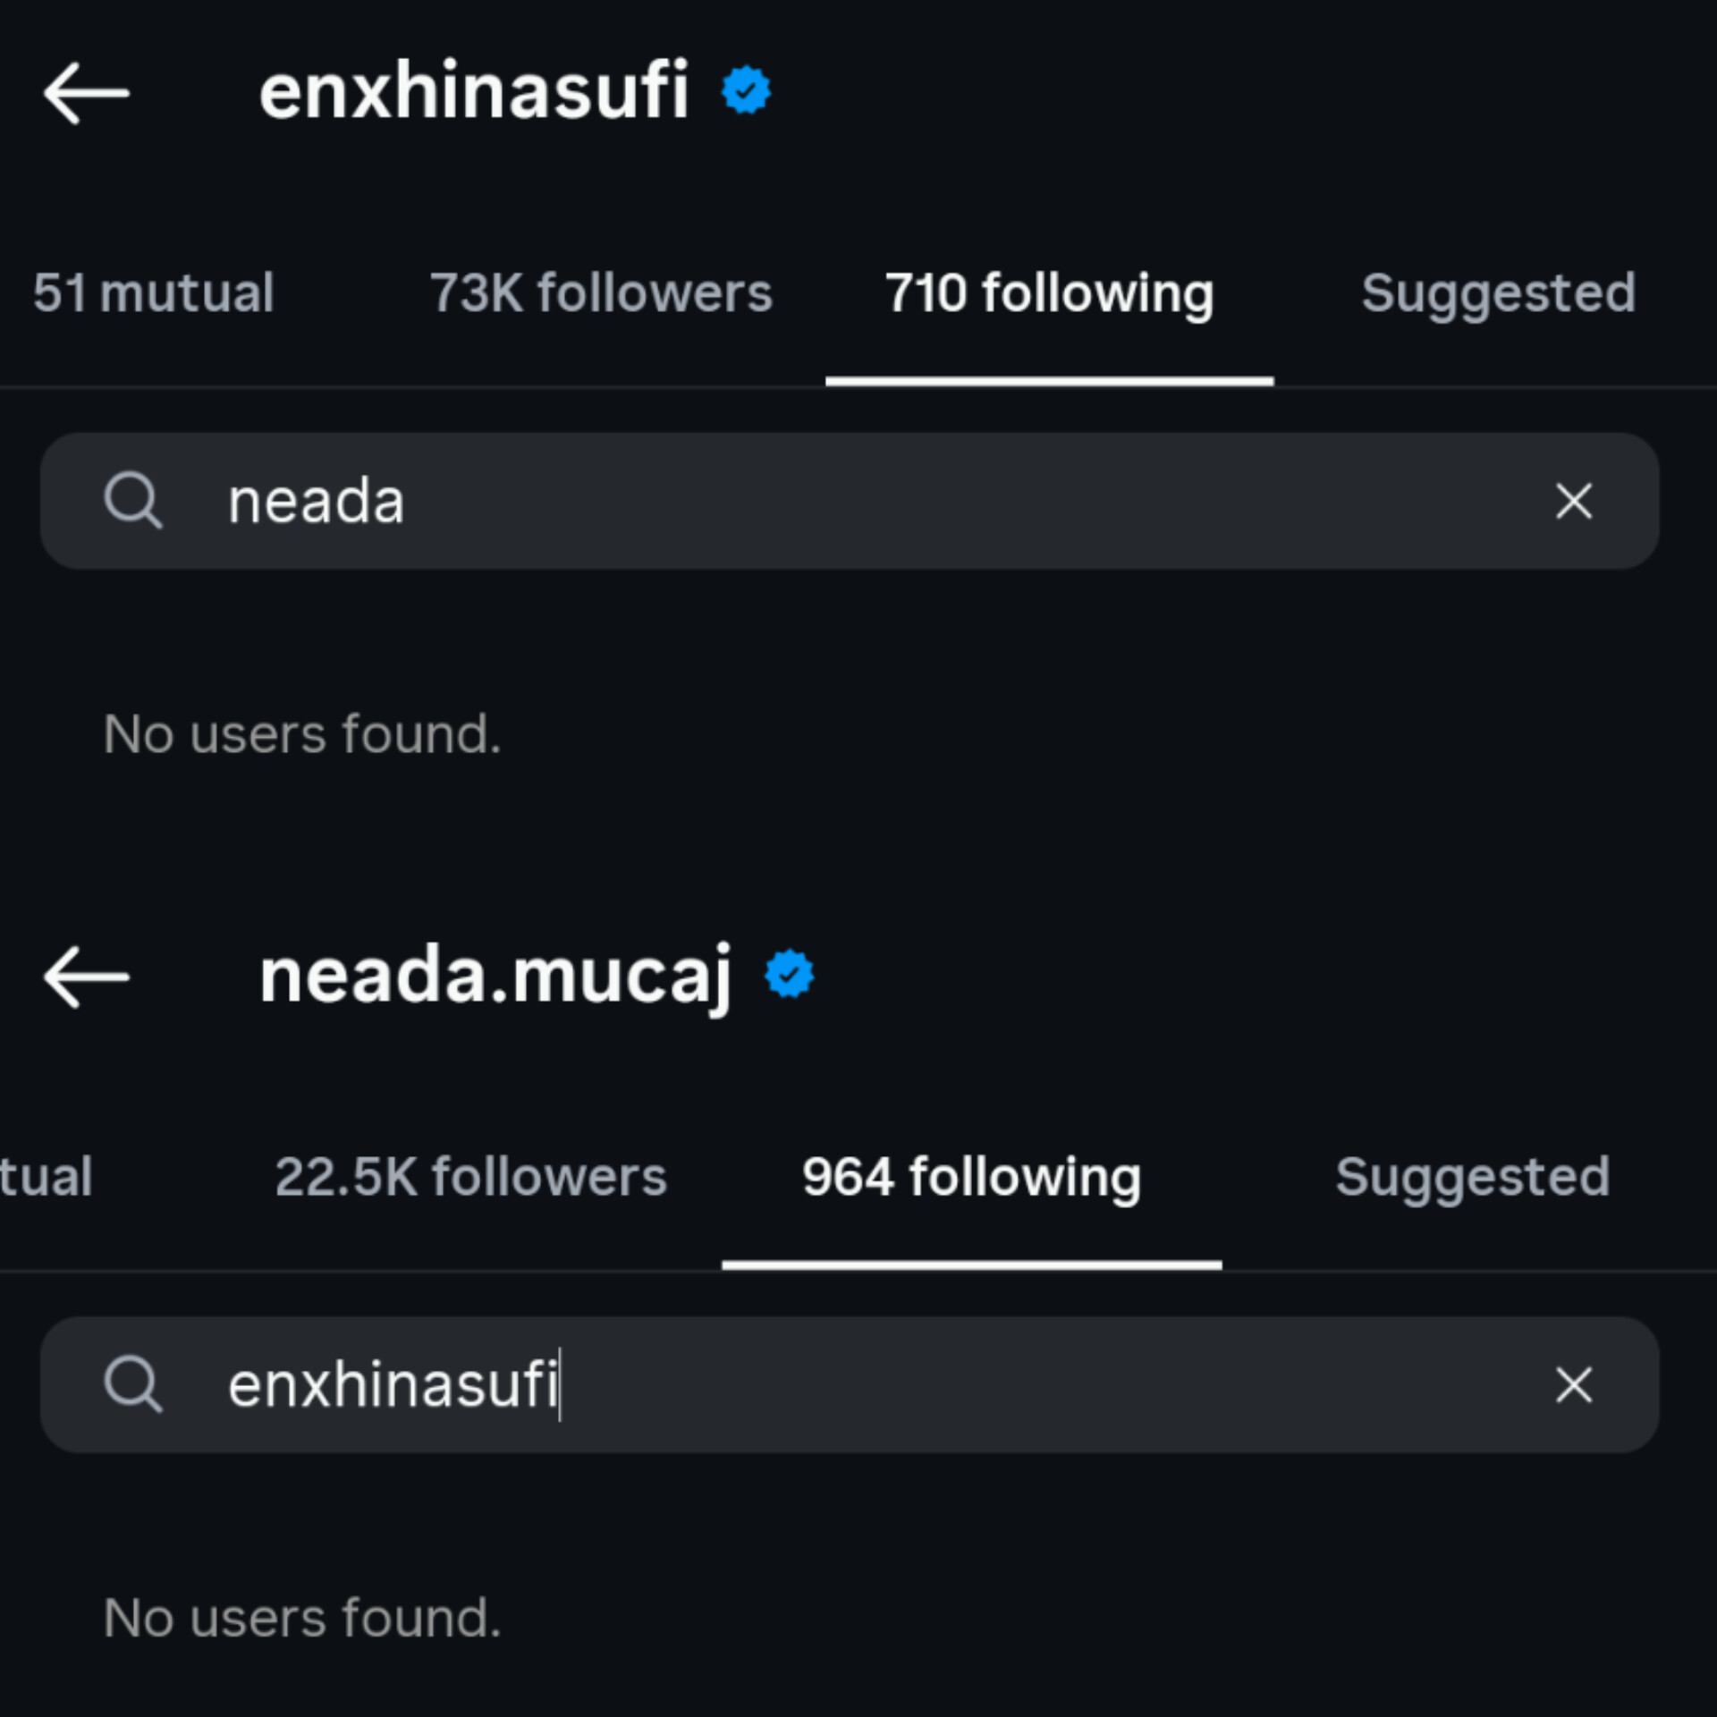The height and width of the screenshot is (1717, 1717).
Task: Open the Suggested tab under enxhinasufi
Action: [1498, 293]
